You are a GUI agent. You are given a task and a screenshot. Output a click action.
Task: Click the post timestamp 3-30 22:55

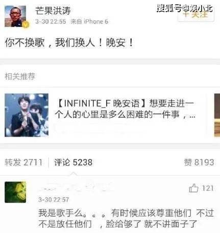(x=51, y=21)
